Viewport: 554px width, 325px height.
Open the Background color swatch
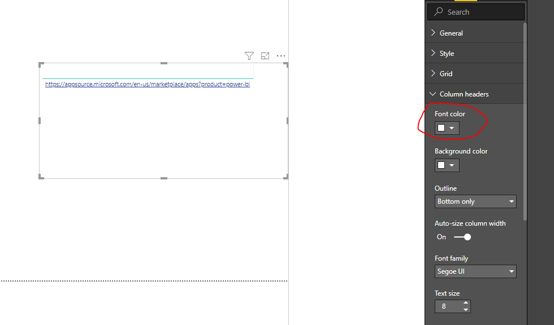pos(442,165)
